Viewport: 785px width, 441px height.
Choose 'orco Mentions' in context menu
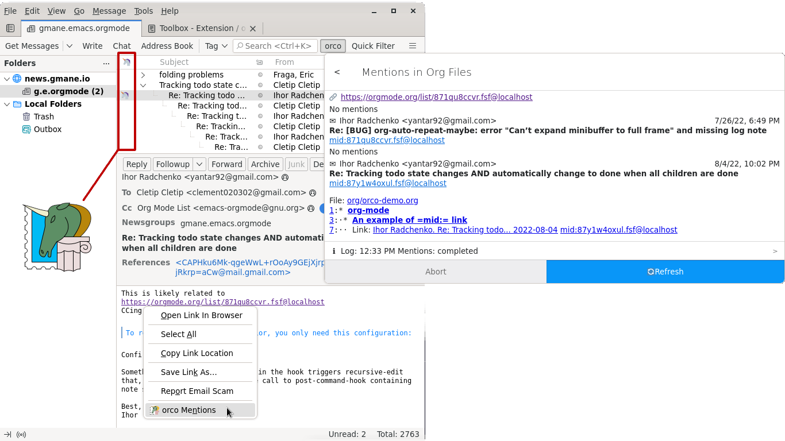coord(199,410)
